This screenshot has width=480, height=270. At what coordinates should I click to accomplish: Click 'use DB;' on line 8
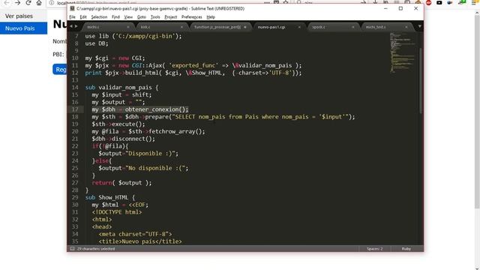(97, 43)
